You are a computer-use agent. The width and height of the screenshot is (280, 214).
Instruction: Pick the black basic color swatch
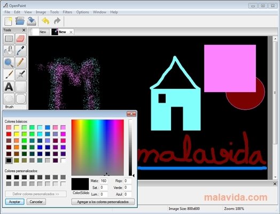coord(9,160)
